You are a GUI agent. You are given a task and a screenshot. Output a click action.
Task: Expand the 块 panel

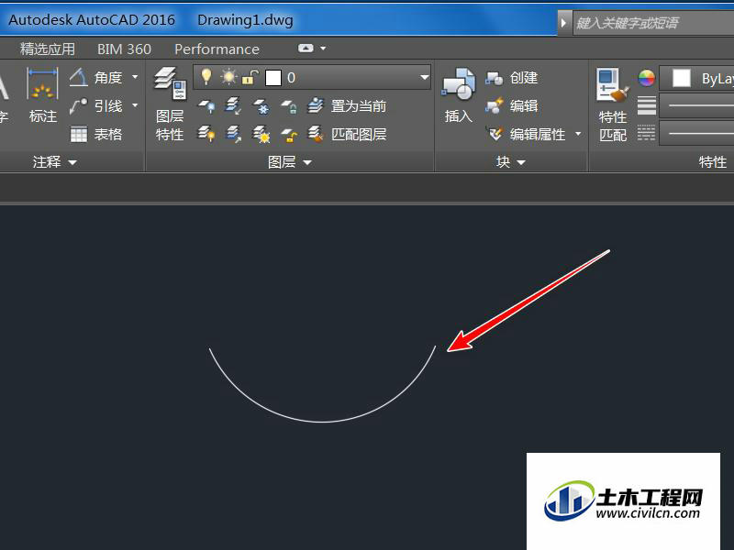[511, 162]
